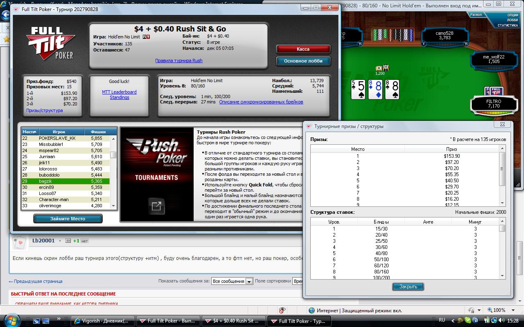The height and width of the screenshot is (327, 524).
Task: Go to Предыдущая страница link in the forum
Action: (x=36, y=281)
